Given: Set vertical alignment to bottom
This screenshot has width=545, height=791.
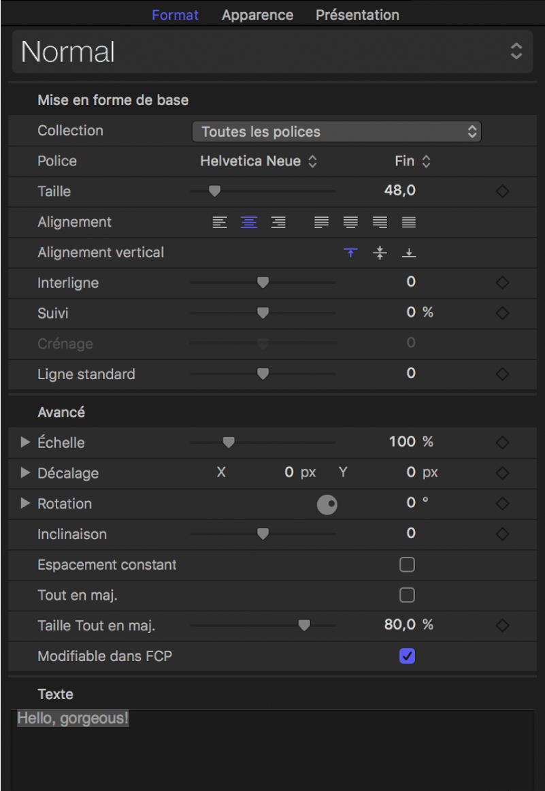Looking at the screenshot, I should (409, 253).
